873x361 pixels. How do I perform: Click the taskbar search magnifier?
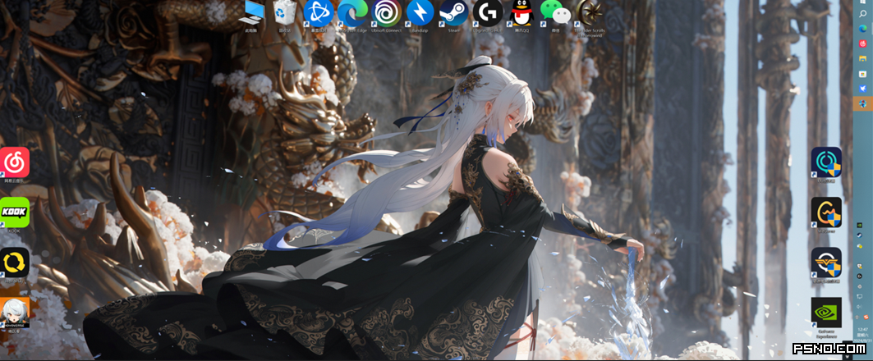[862, 14]
